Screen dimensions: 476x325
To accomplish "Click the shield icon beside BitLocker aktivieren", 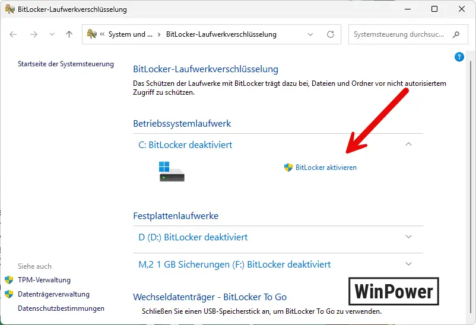I will click(x=288, y=168).
